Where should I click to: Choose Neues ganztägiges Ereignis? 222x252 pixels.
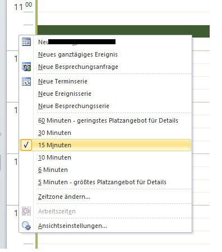[105, 54]
